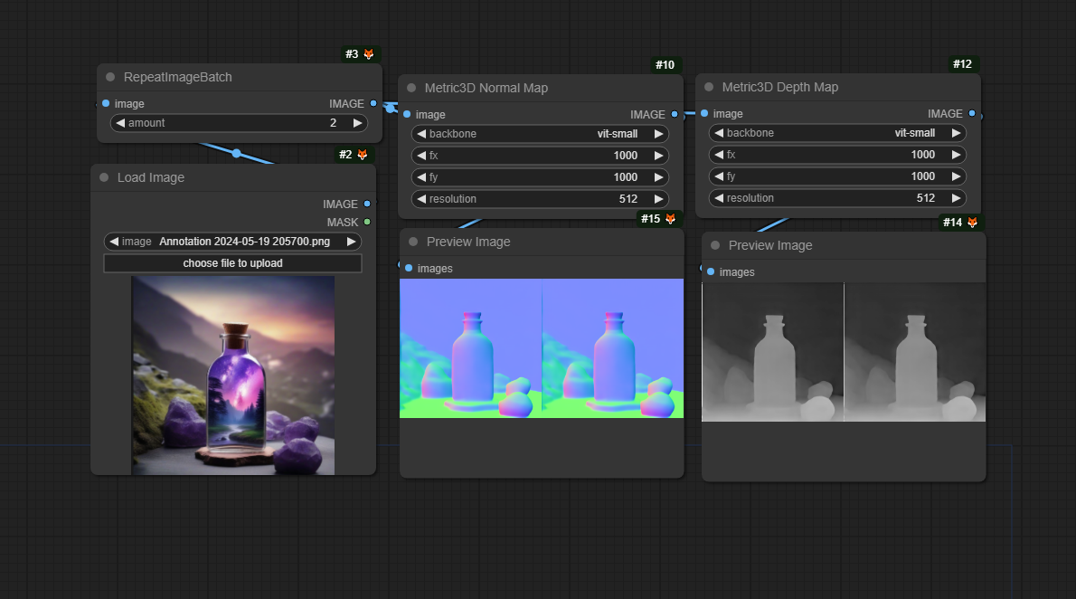Click the fox badge on node #15

pyautogui.click(x=671, y=219)
